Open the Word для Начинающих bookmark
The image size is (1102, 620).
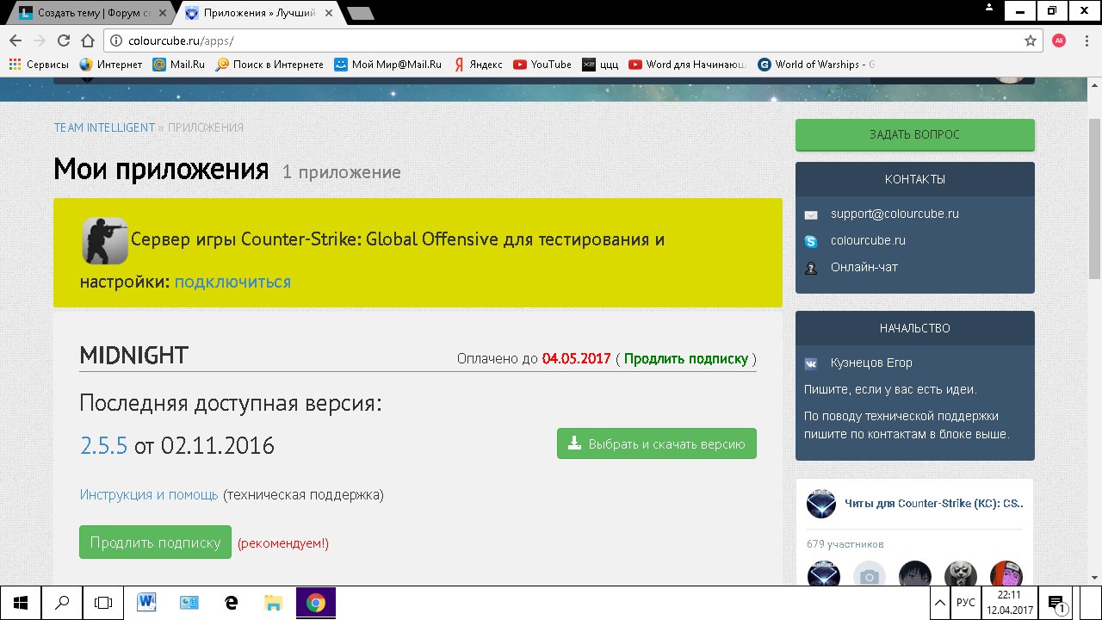click(688, 65)
